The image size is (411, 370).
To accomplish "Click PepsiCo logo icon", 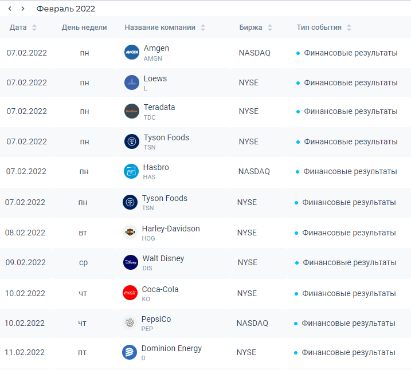I will click(x=130, y=322).
